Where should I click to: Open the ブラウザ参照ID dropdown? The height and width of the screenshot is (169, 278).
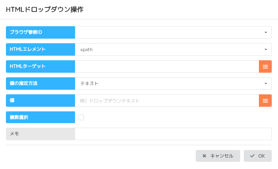(173, 32)
